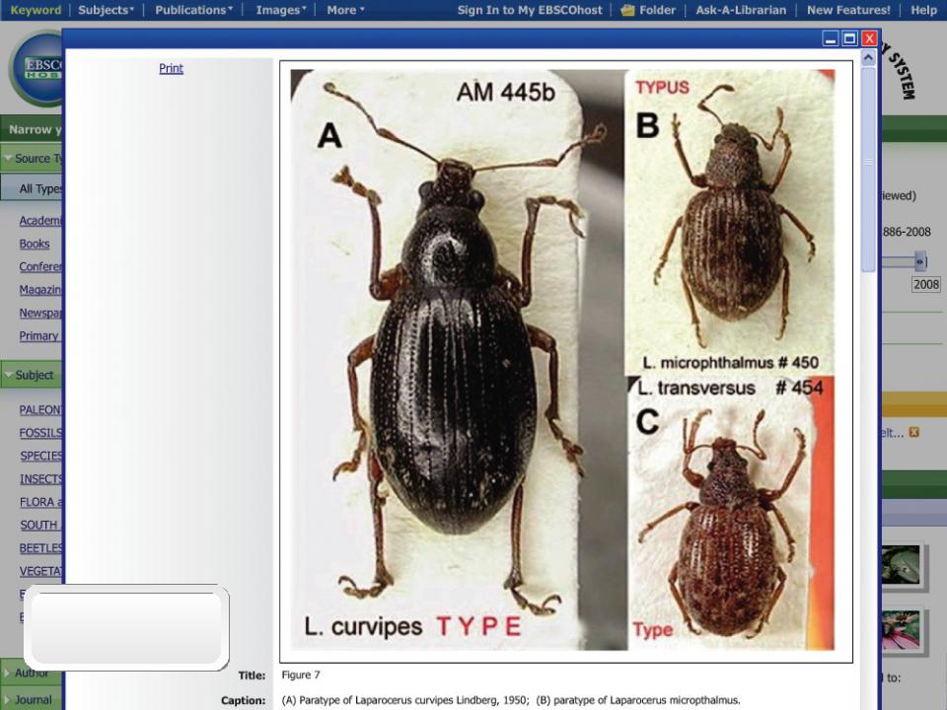The width and height of the screenshot is (947, 710).
Task: Open the Subjects dropdown menu
Action: click(107, 10)
